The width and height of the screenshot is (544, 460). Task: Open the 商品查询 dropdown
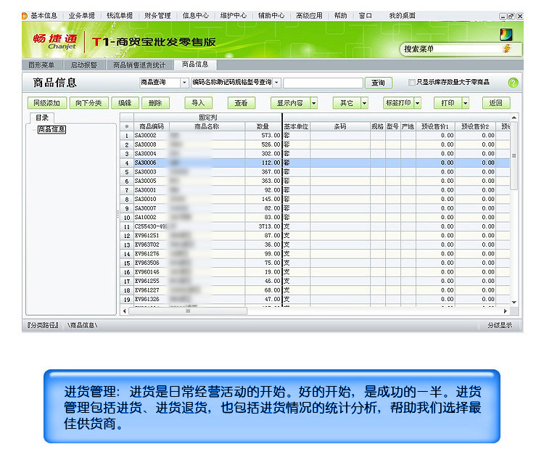click(x=184, y=83)
